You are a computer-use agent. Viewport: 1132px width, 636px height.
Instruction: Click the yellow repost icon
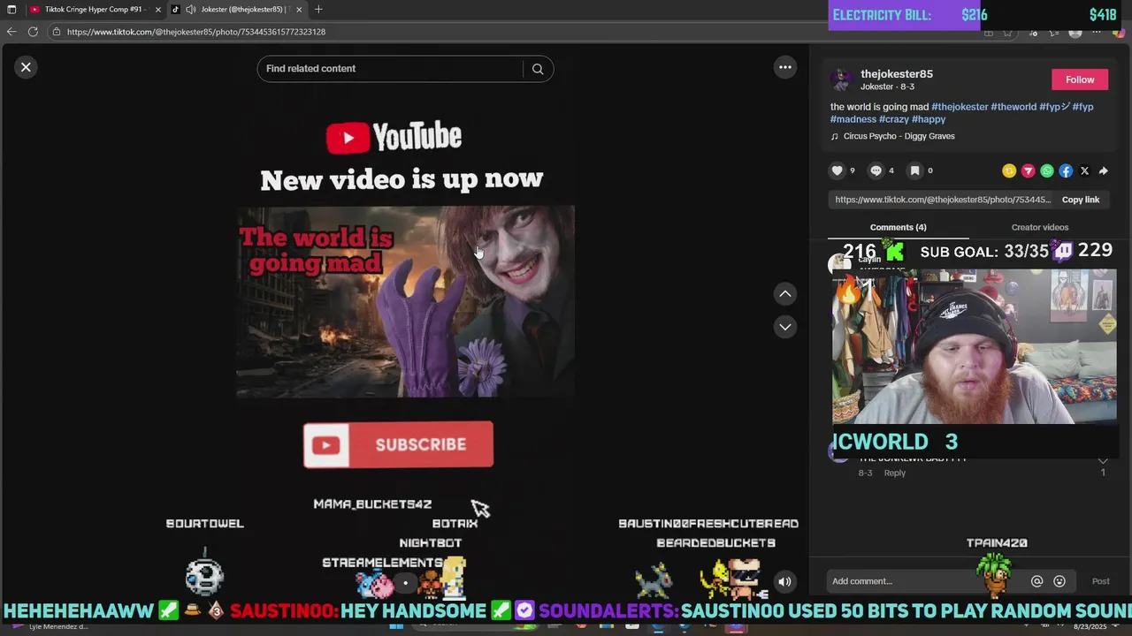point(1009,170)
